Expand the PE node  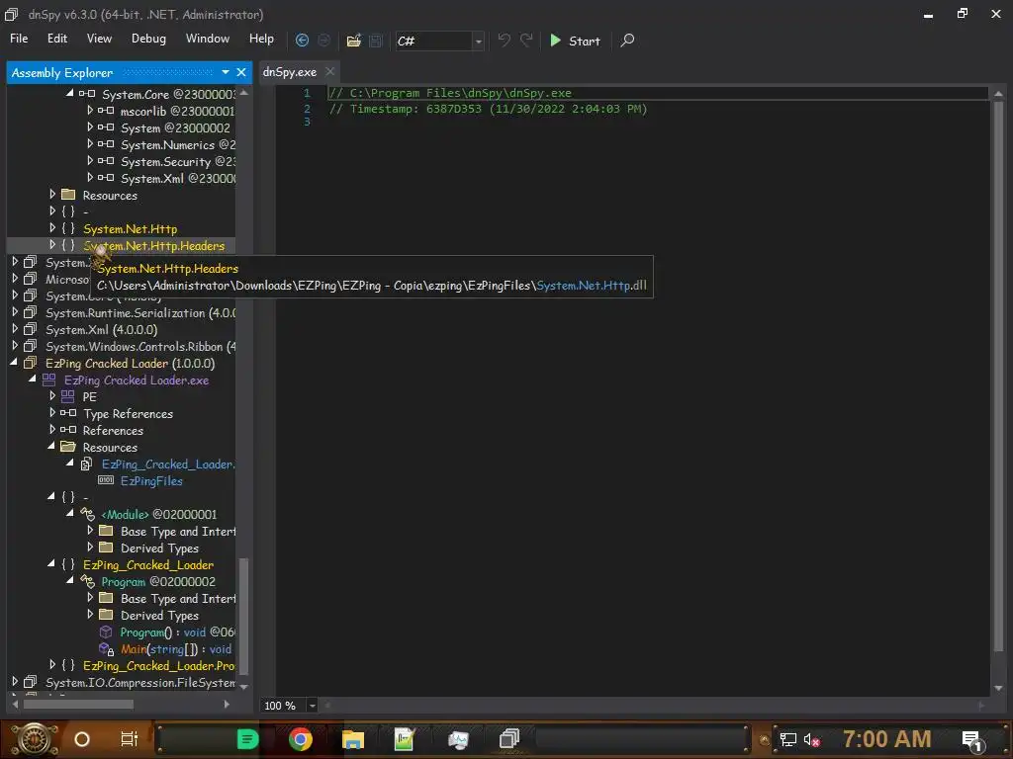pyautogui.click(x=52, y=395)
